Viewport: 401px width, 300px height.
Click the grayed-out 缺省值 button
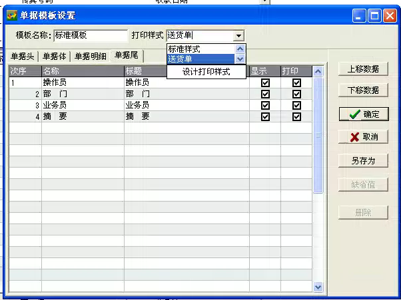(363, 185)
